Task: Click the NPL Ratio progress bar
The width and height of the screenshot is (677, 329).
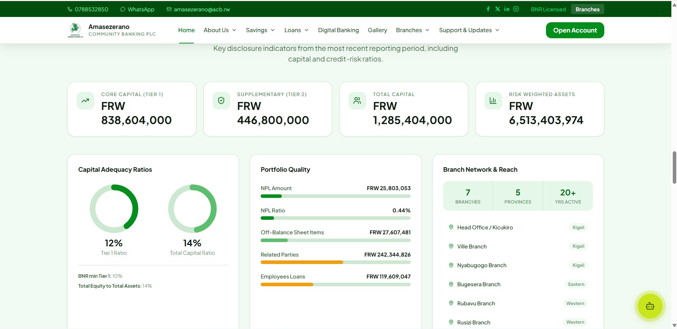Action: [335, 218]
